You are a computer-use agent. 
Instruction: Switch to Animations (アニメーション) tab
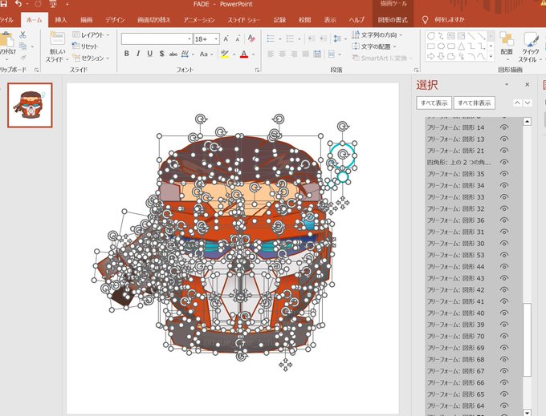(199, 20)
